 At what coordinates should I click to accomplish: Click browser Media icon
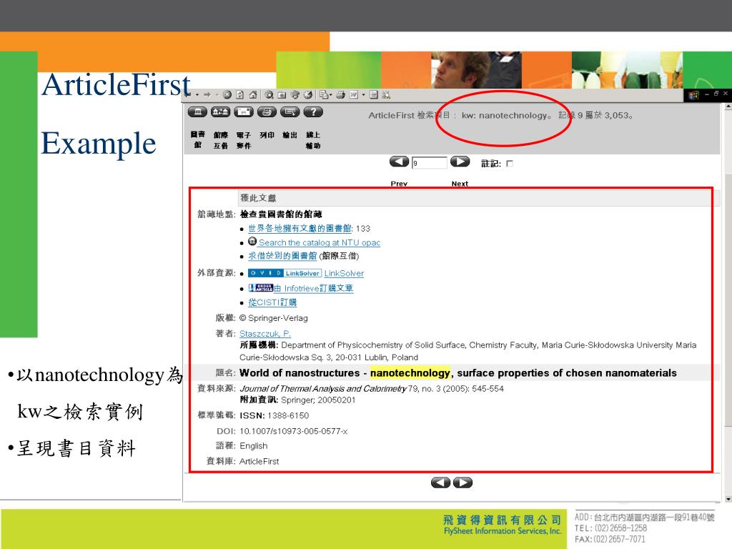pyautogui.click(x=295, y=95)
